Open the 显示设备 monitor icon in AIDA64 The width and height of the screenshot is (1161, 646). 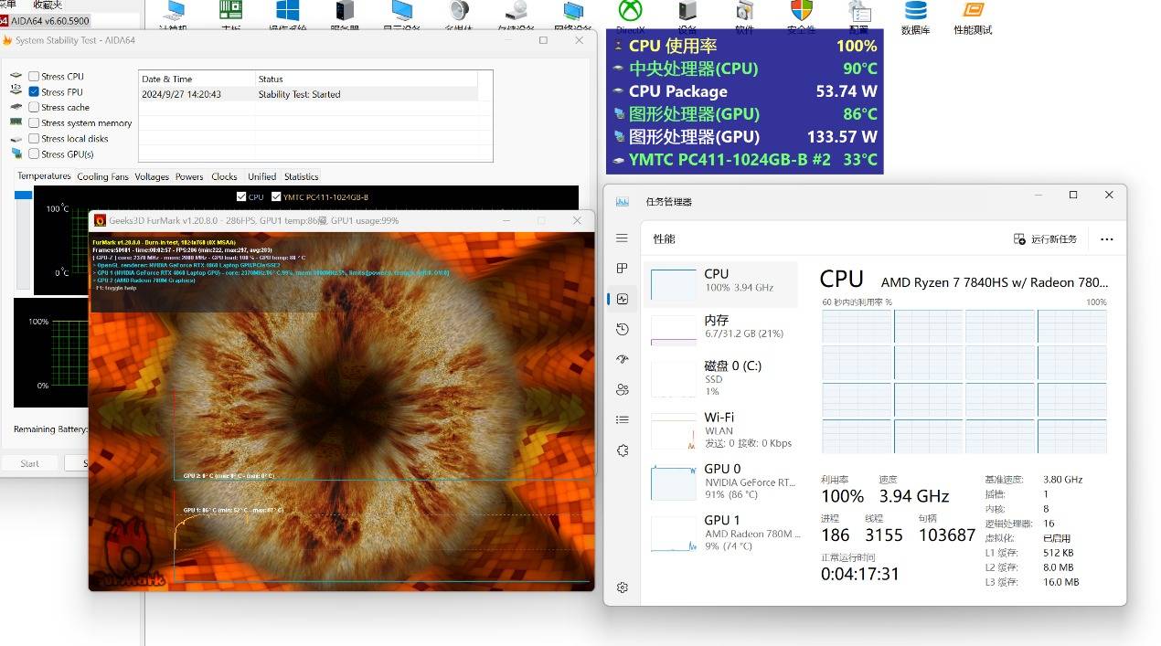(401, 11)
